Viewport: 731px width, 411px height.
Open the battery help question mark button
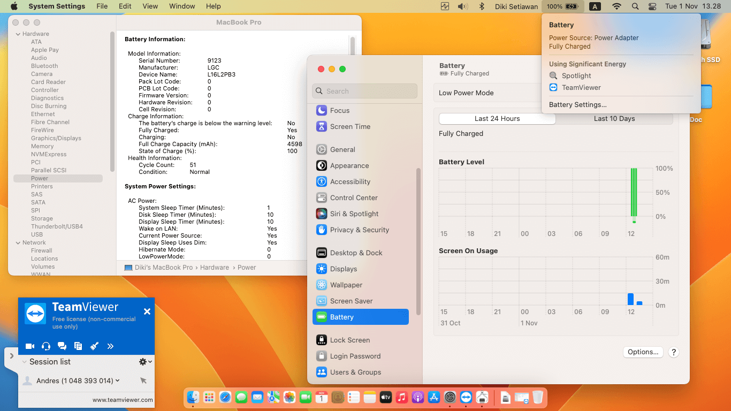coord(674,352)
